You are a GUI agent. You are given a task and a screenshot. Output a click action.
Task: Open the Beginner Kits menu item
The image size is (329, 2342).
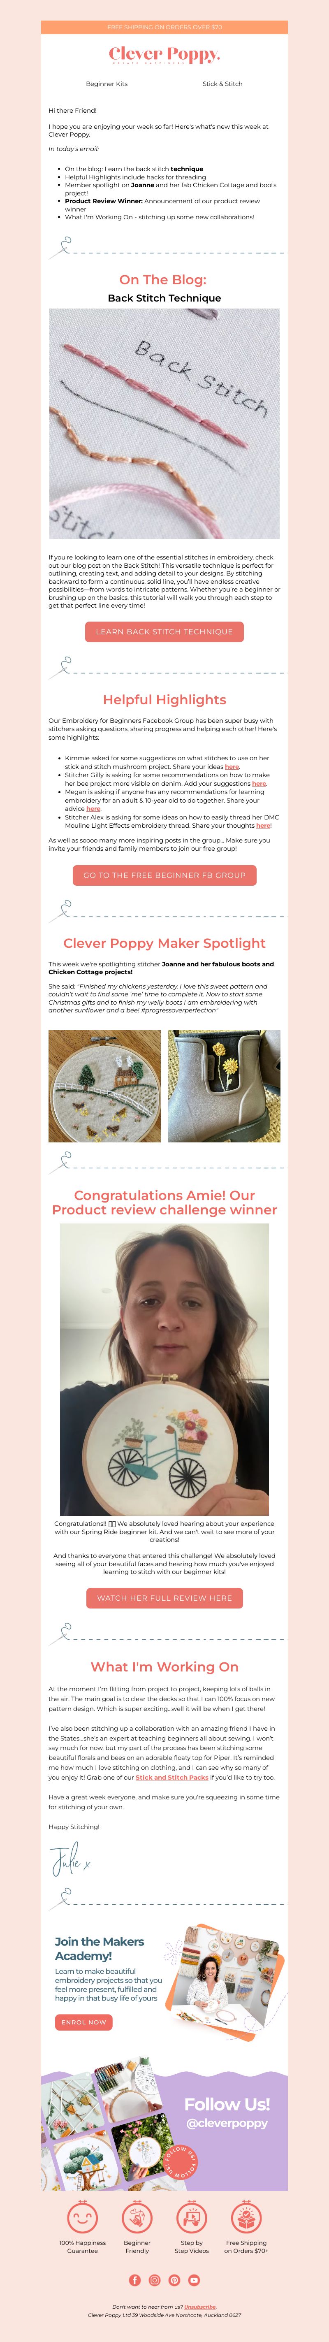(107, 84)
